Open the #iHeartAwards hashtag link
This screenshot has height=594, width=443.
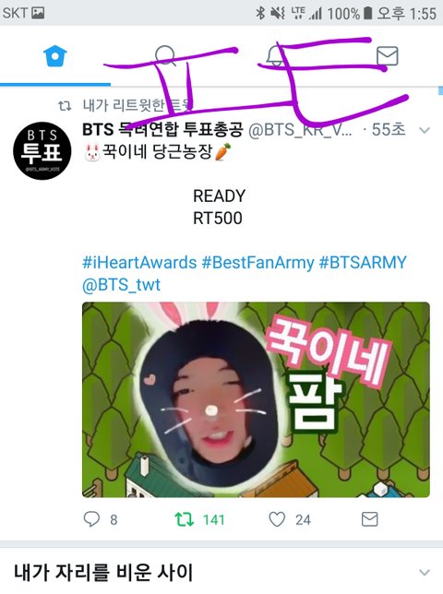click(139, 262)
